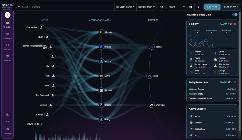Image resolution: width=242 pixels, height=140 pixels.
Task: Select the Turk actor node
Action: coord(54,76)
